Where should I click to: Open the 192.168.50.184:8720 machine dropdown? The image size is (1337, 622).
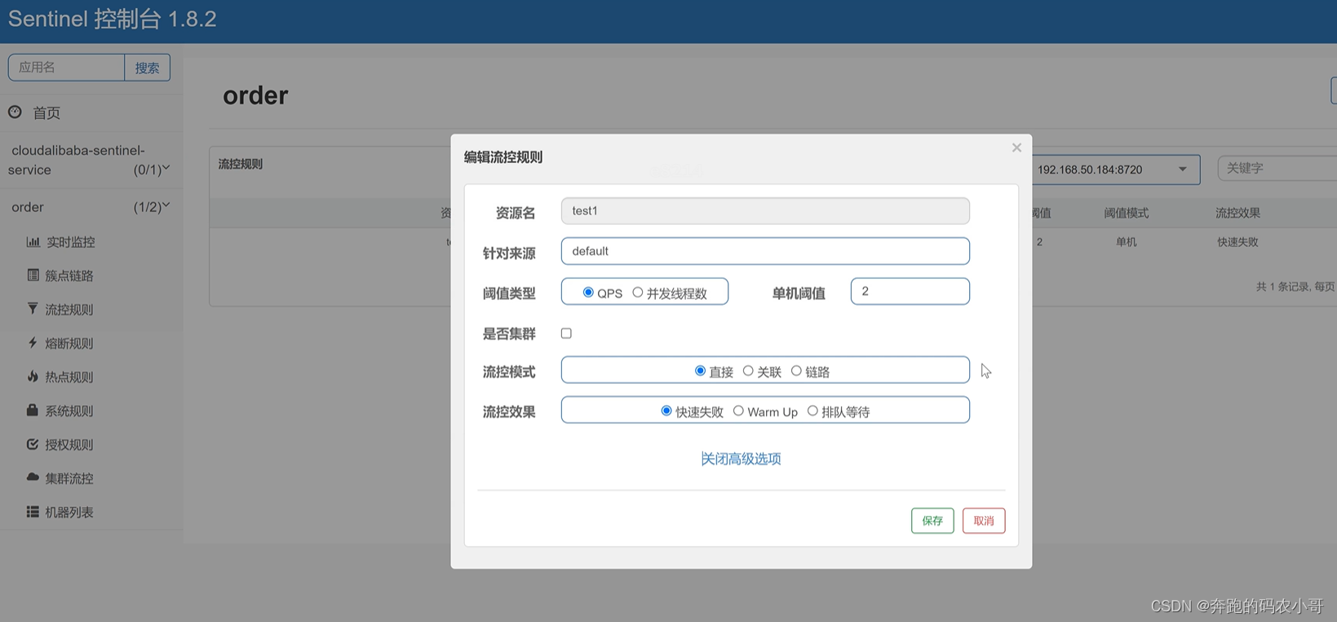[1115, 170]
